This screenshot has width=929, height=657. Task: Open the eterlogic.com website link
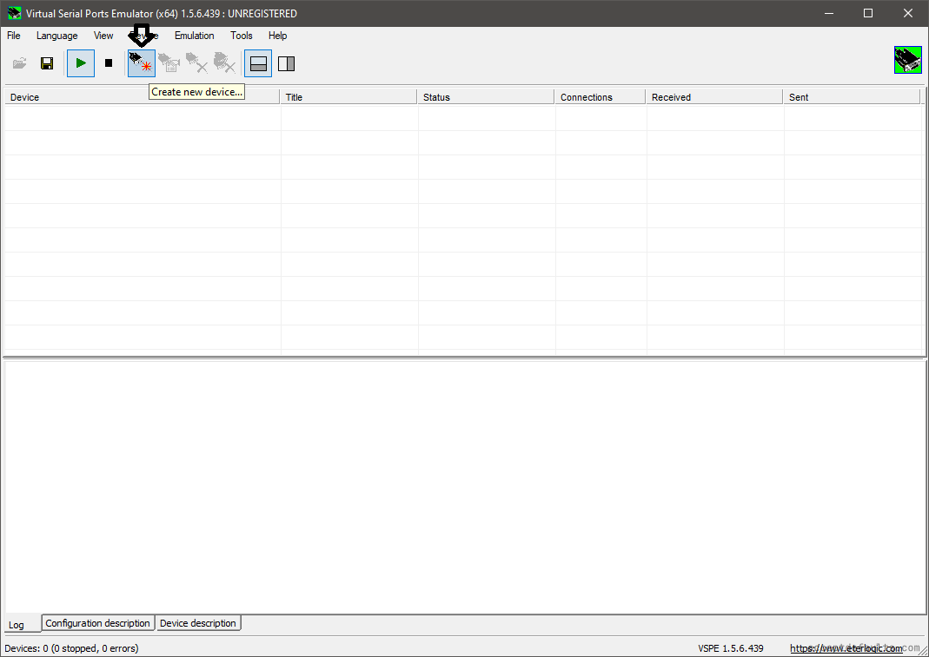[x=846, y=648]
